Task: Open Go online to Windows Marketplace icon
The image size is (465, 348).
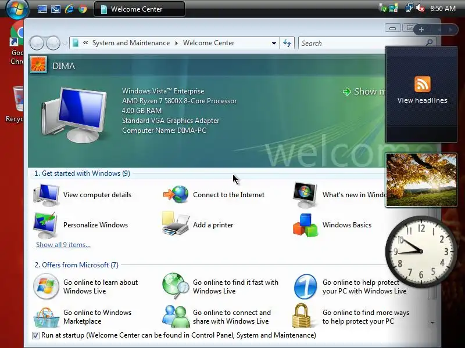Action: point(46,317)
